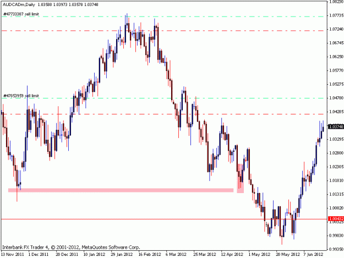Click the 1.03295 price axis value
The height and width of the screenshot is (258, 344).
point(336,139)
